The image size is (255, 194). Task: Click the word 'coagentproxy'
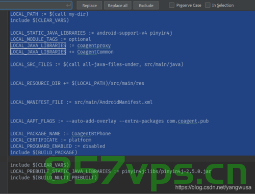point(94,45)
